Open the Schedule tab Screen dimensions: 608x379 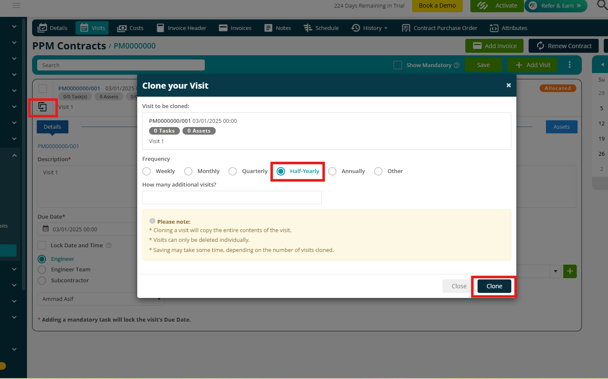[321, 28]
